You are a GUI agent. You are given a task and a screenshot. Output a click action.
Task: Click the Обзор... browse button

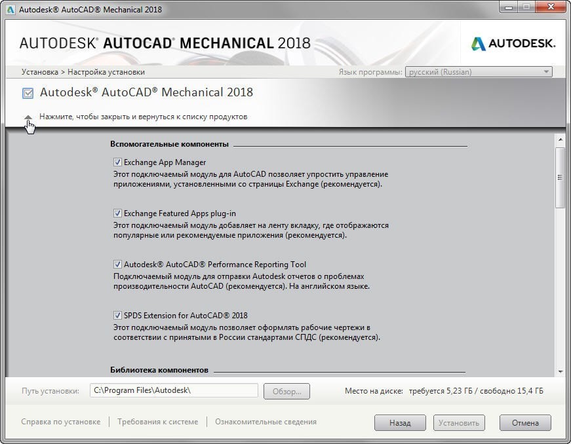tap(286, 391)
